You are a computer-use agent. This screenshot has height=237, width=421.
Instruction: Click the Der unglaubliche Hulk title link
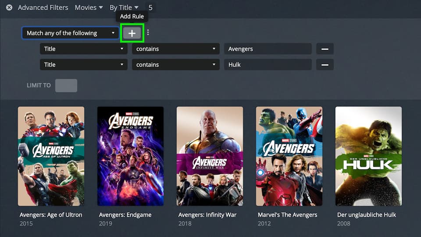pos(367,215)
